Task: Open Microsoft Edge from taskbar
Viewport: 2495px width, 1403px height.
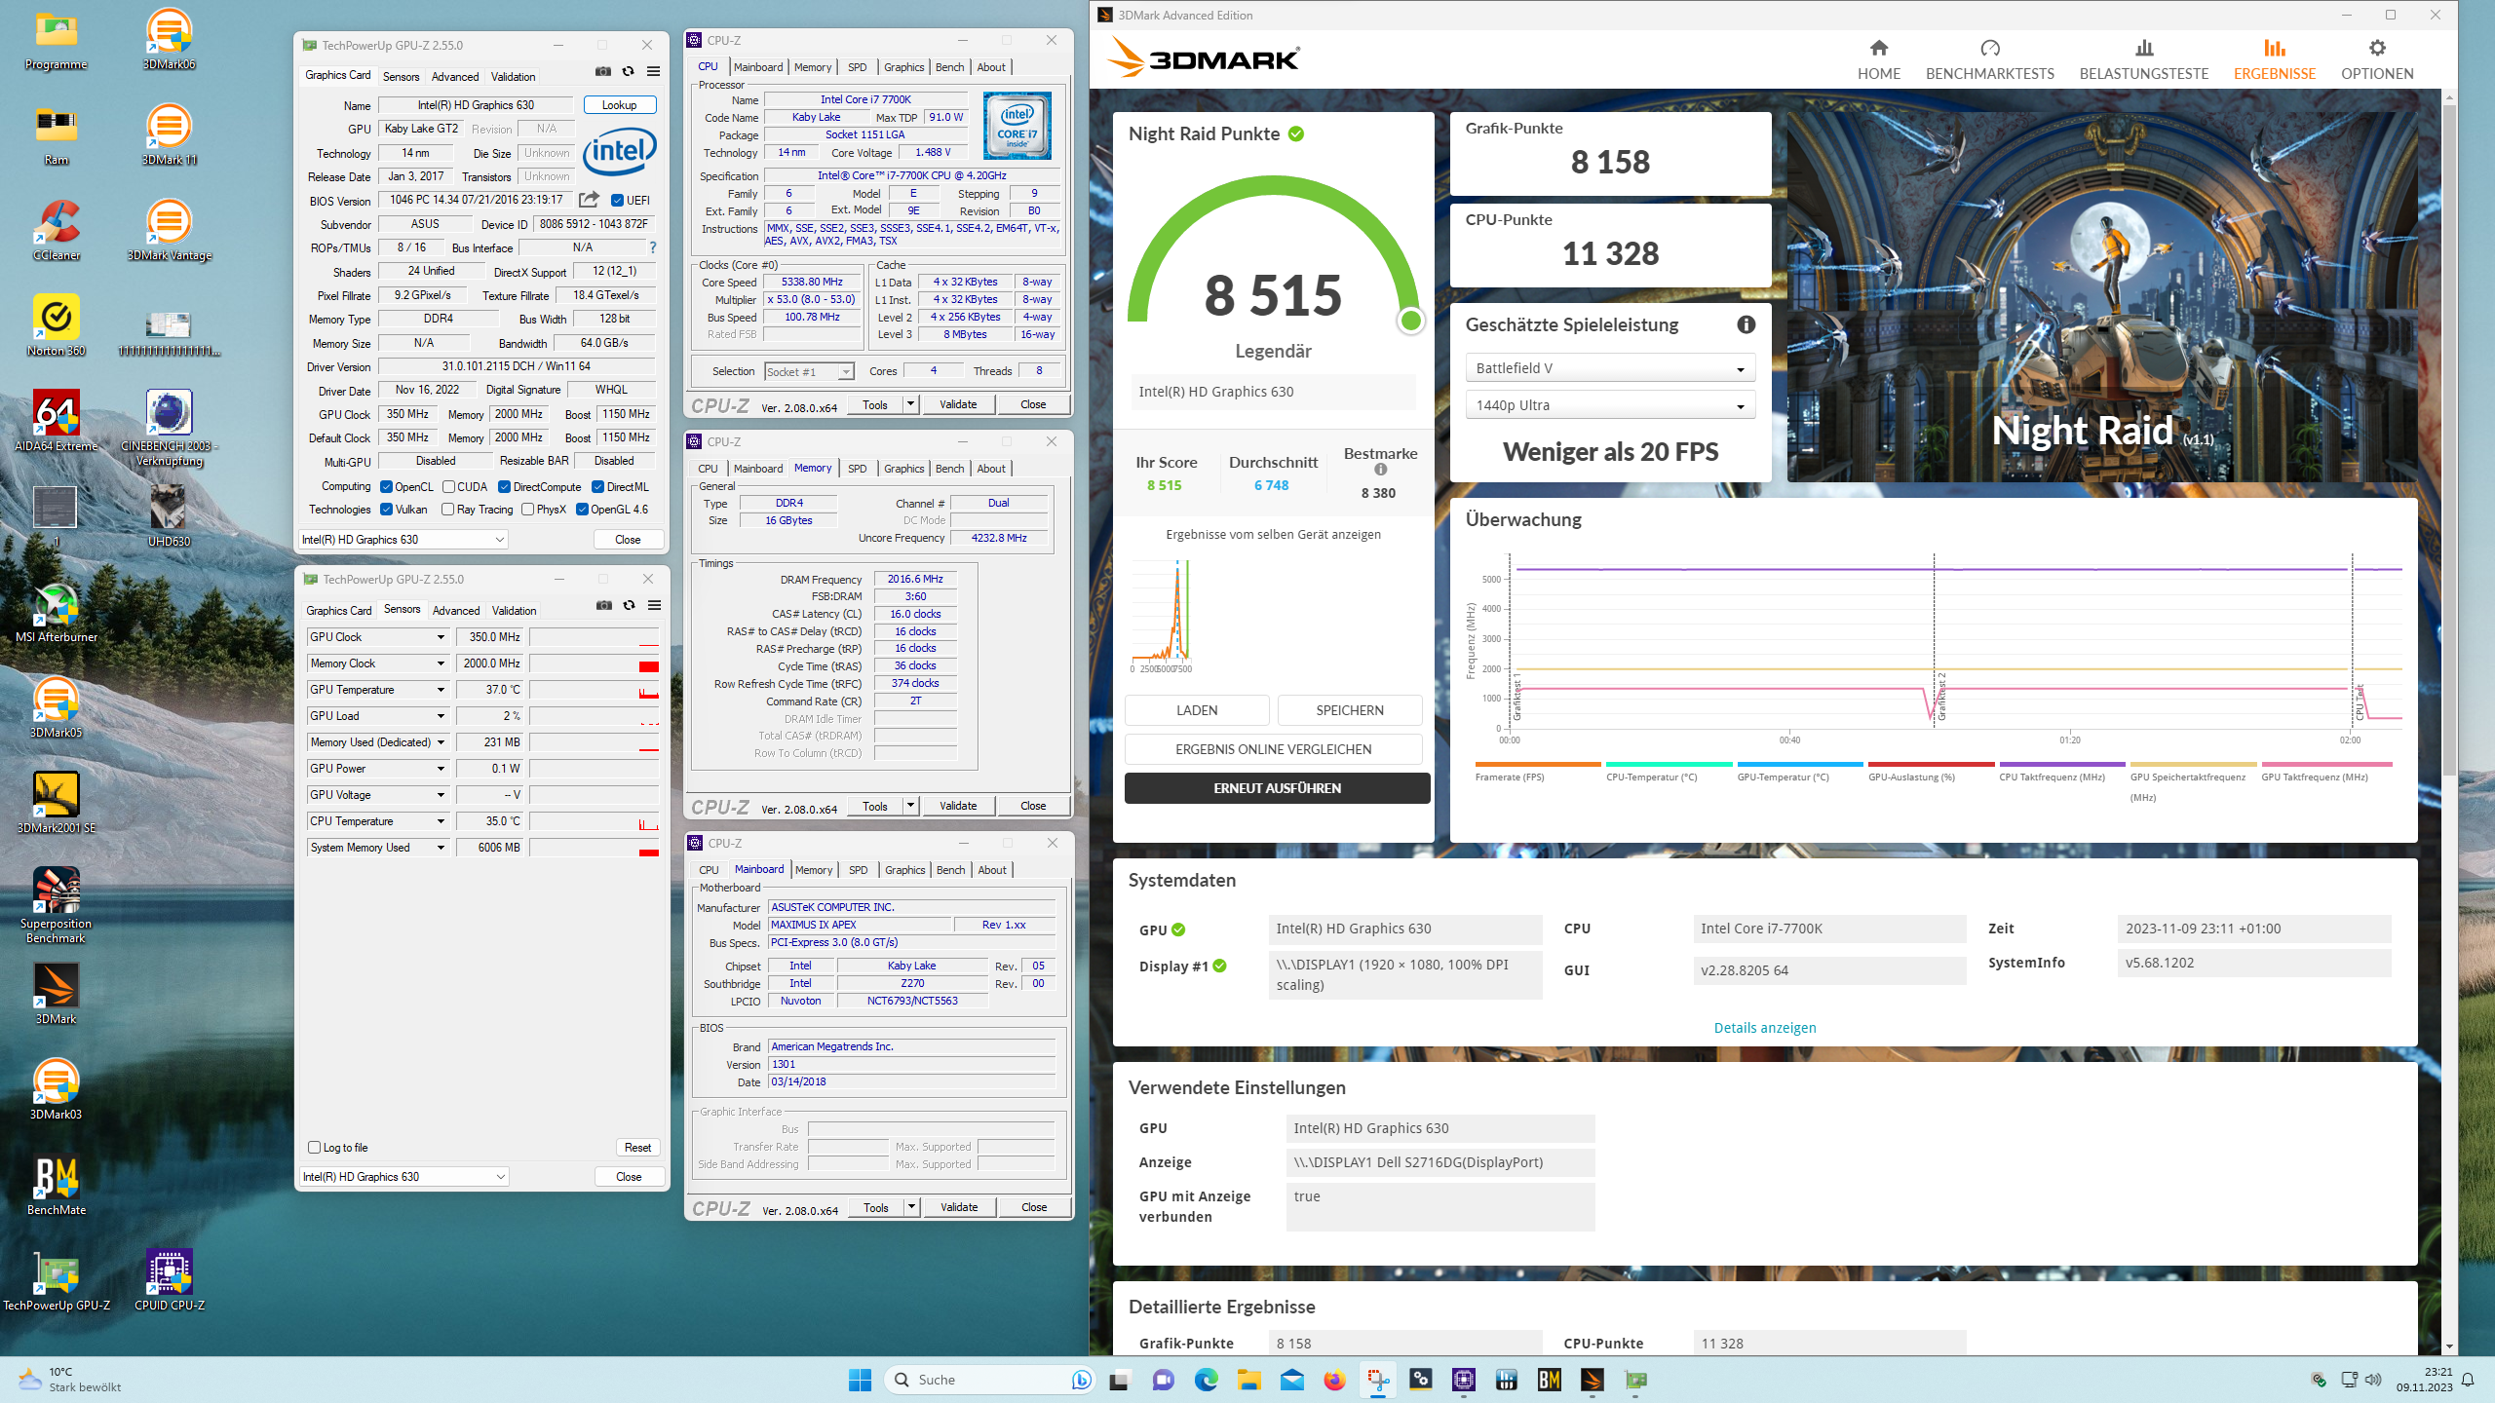Action: pos(1206,1380)
